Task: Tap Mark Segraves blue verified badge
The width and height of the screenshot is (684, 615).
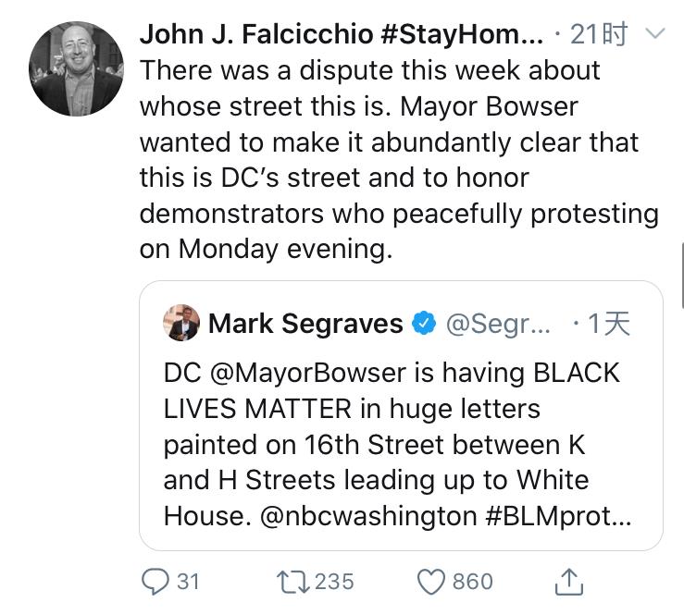Action: click(x=423, y=323)
